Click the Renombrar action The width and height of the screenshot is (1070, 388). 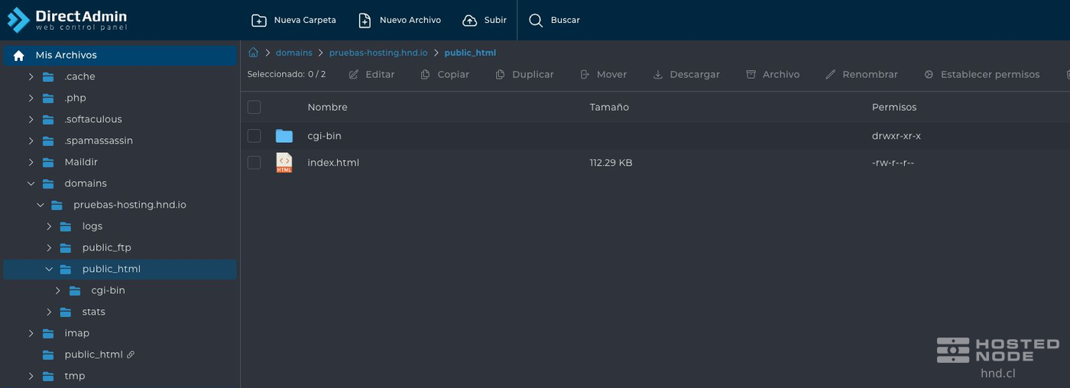[861, 75]
